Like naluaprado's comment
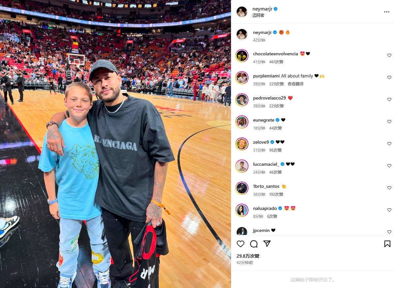 click(x=389, y=210)
